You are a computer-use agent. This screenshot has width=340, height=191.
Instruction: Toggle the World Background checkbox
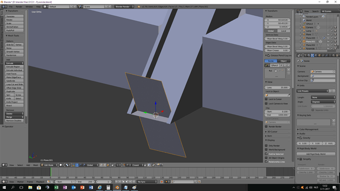pyautogui.click(x=266, y=150)
